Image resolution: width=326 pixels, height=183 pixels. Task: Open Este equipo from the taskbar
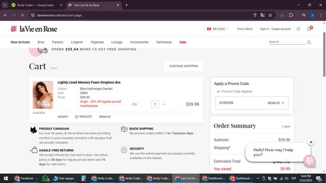tap(64, 178)
